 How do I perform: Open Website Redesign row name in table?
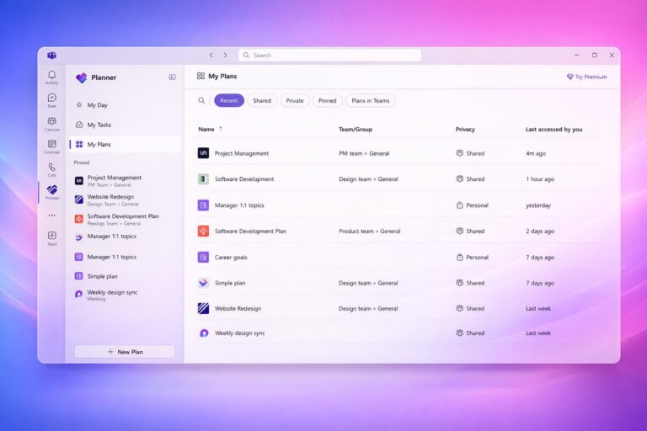[238, 308]
